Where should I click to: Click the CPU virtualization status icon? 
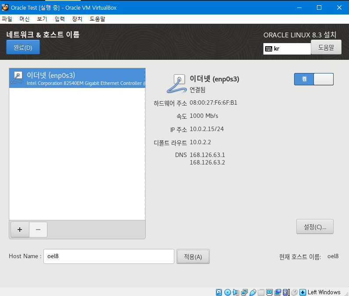point(286,292)
